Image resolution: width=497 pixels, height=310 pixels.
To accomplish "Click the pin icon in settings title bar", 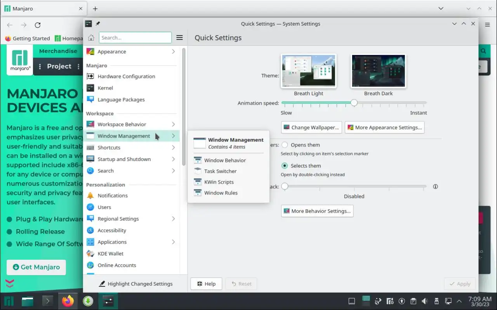I will [98, 24].
